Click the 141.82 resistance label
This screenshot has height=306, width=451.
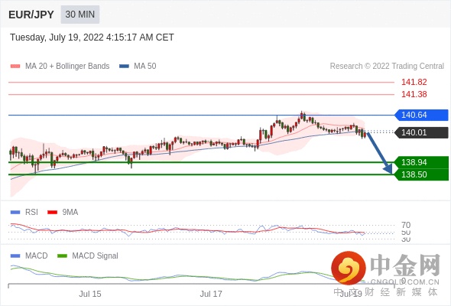pos(414,82)
